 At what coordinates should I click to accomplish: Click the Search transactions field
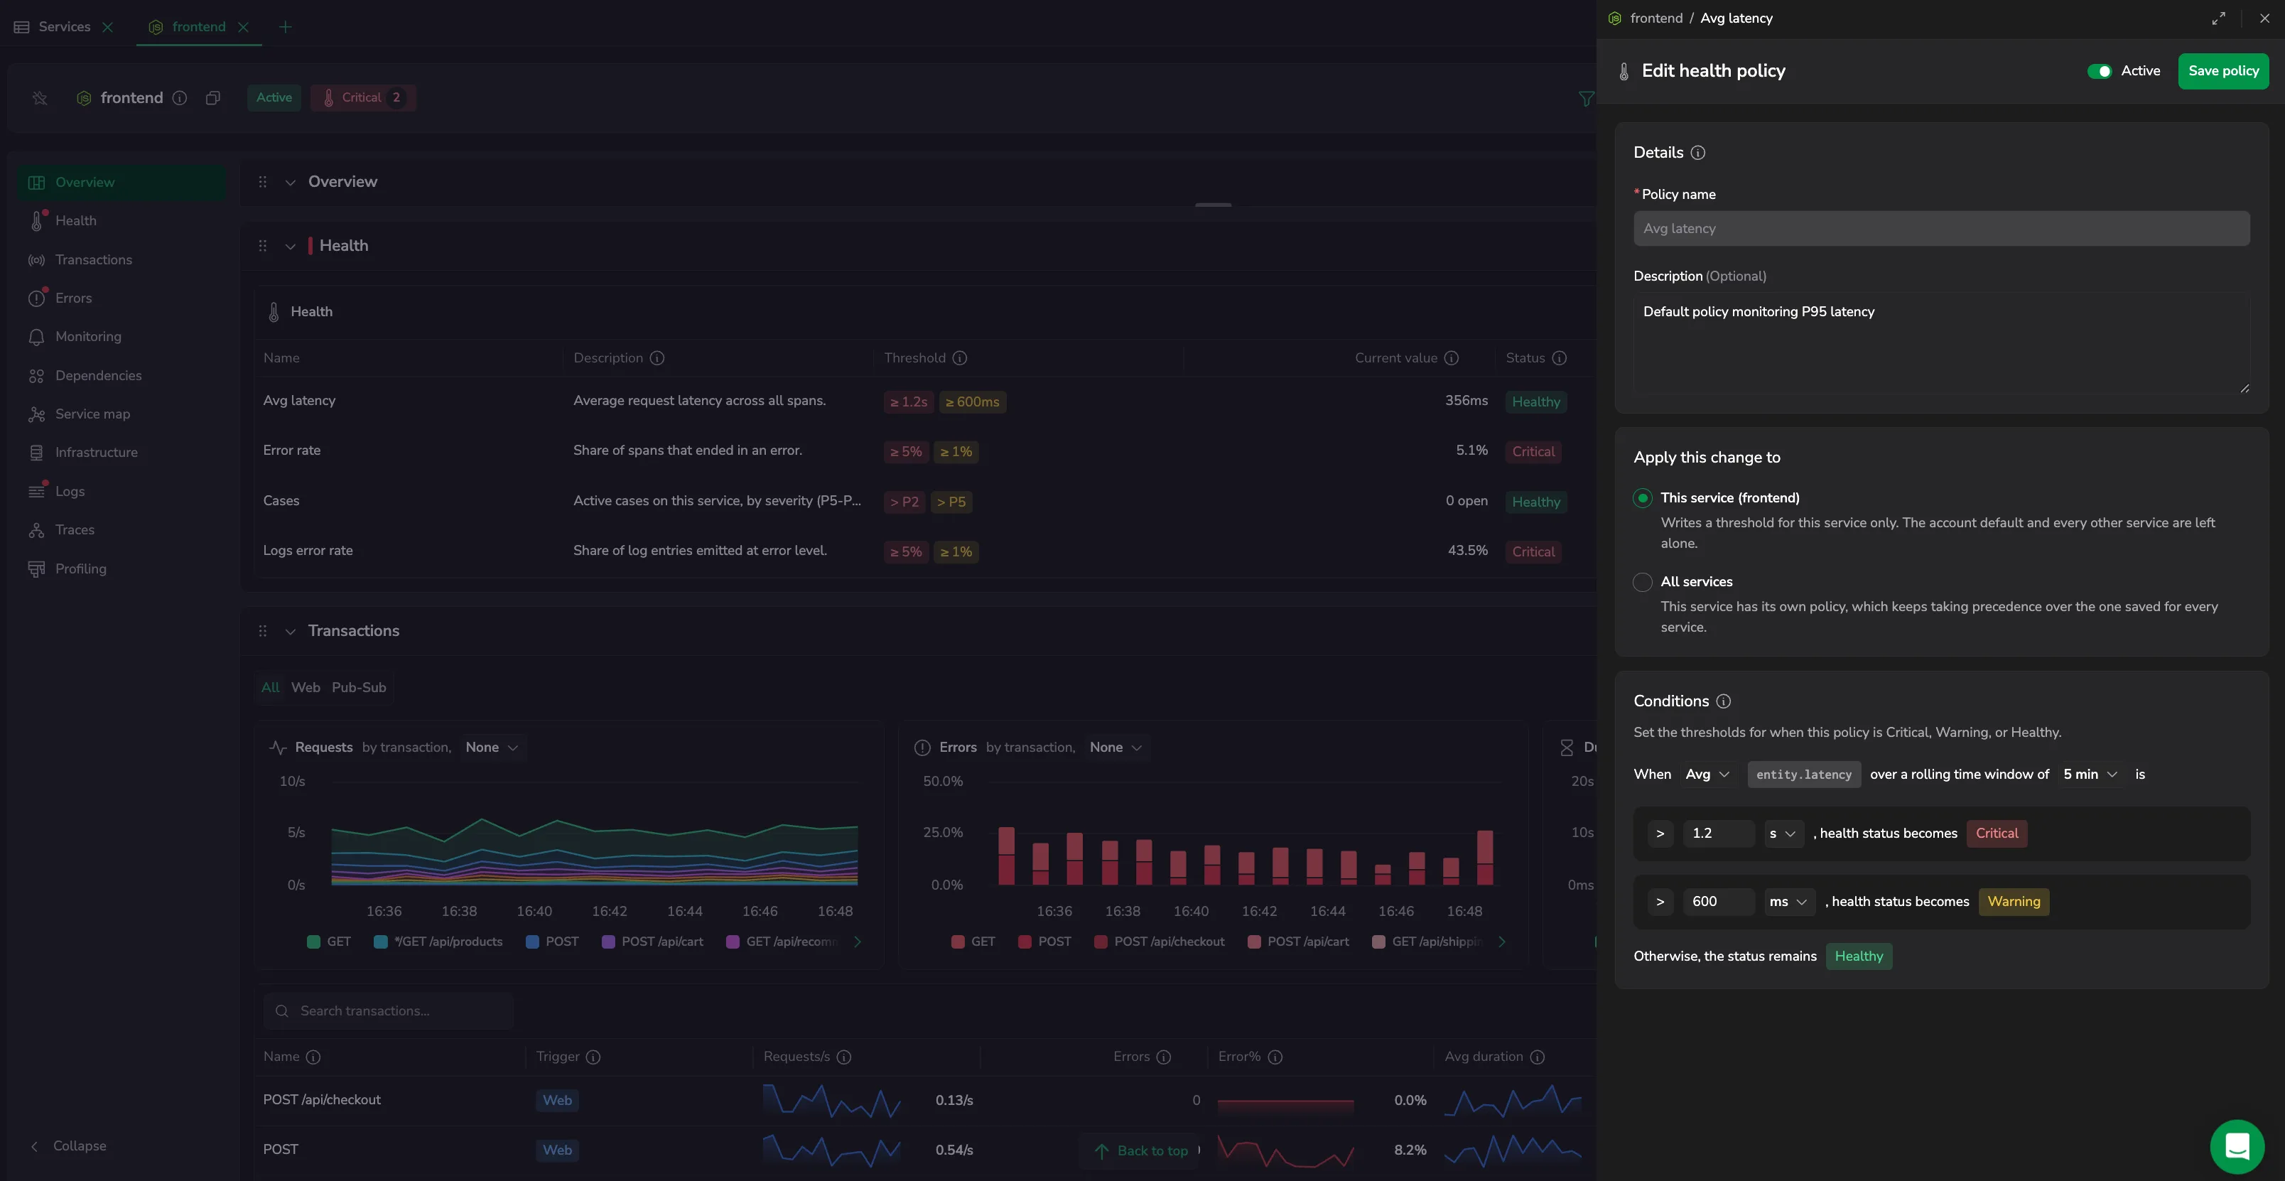tap(389, 1010)
